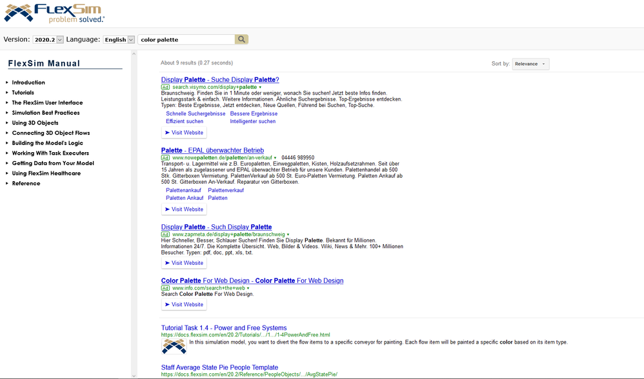Click the magnifier search button
The width and height of the screenshot is (644, 379).
click(241, 39)
